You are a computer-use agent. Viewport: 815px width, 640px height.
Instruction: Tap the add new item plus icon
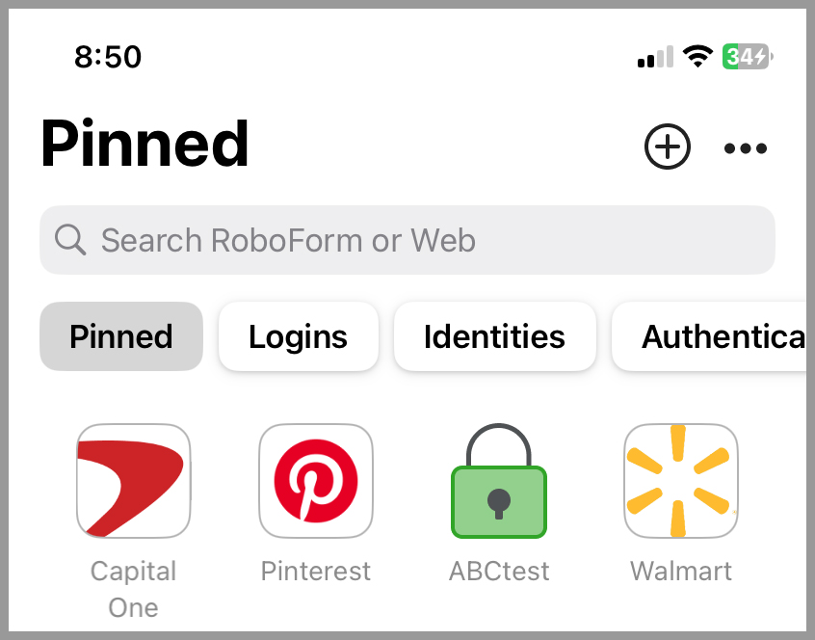pyautogui.click(x=668, y=147)
